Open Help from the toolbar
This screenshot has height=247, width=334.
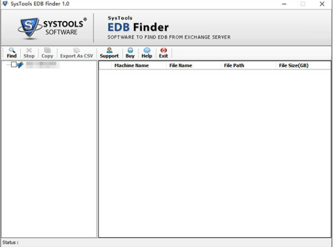(x=147, y=52)
